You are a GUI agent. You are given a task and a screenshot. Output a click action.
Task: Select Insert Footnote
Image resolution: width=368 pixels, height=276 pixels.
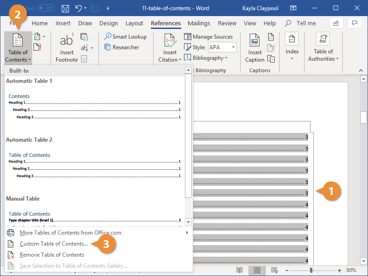(x=66, y=47)
